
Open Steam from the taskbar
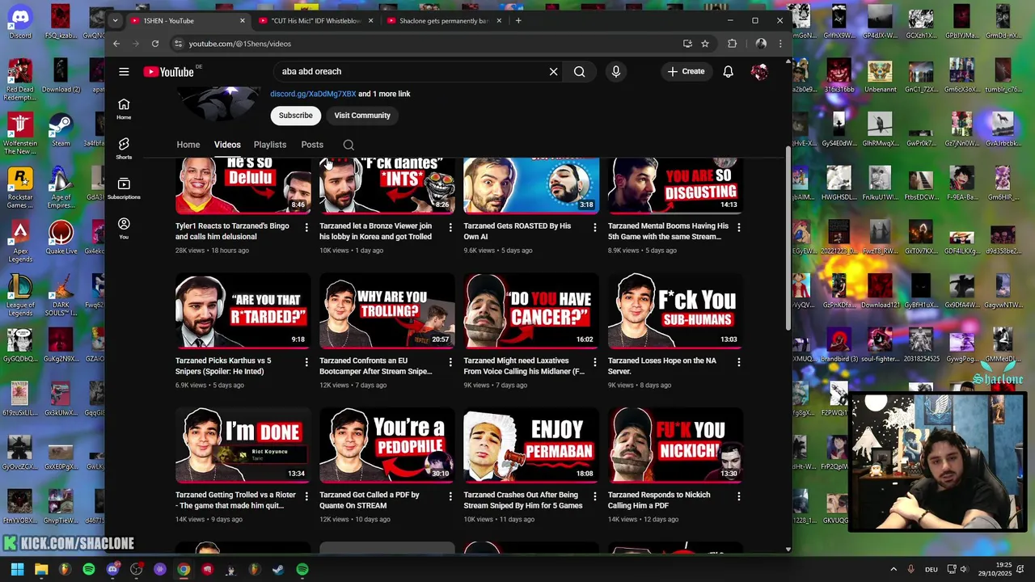(278, 569)
